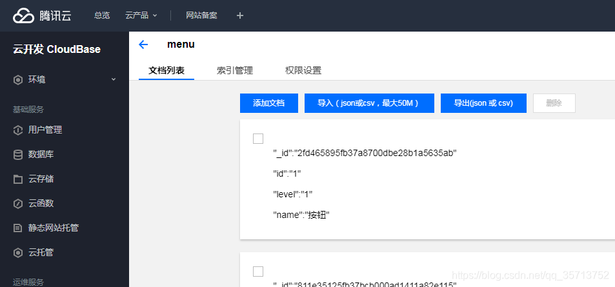Image resolution: width=615 pixels, height=287 pixels.
Task: Expand the 环境 sidebar chevron
Action: click(114, 79)
